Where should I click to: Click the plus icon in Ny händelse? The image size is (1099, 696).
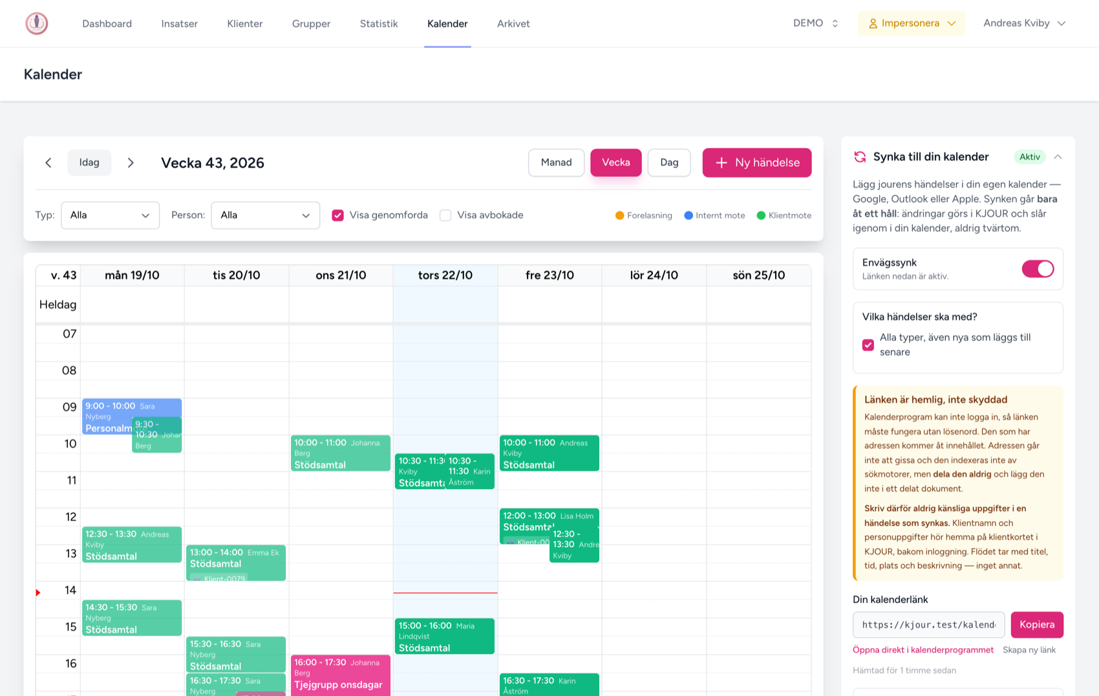[721, 163]
